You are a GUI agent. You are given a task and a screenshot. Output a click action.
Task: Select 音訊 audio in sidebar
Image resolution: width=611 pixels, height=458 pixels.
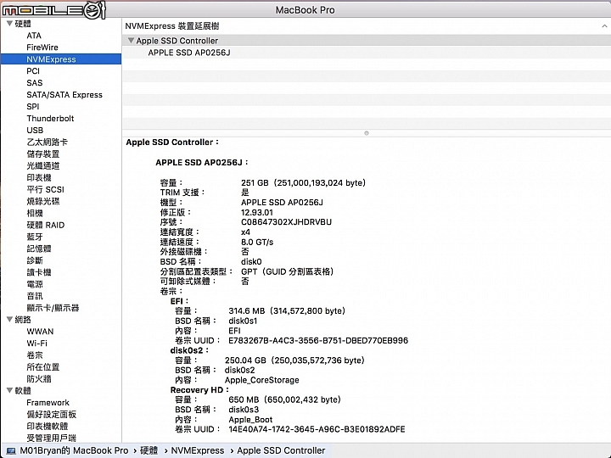pyautogui.click(x=35, y=296)
